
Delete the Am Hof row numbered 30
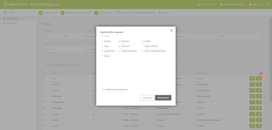pyautogui.click(x=259, y=90)
